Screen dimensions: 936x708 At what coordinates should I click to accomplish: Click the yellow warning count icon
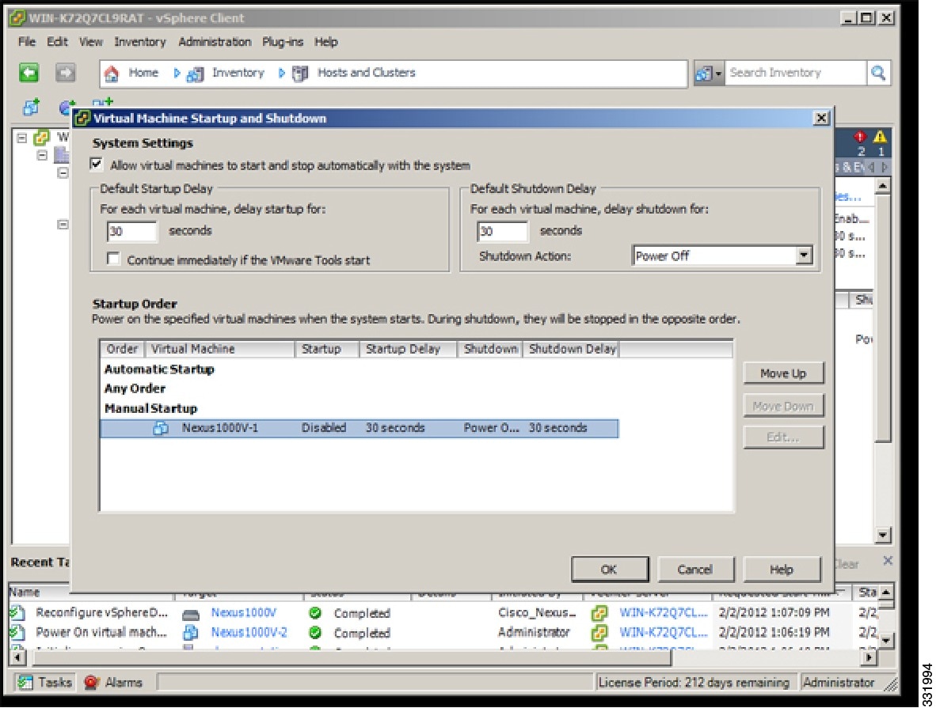[880, 137]
